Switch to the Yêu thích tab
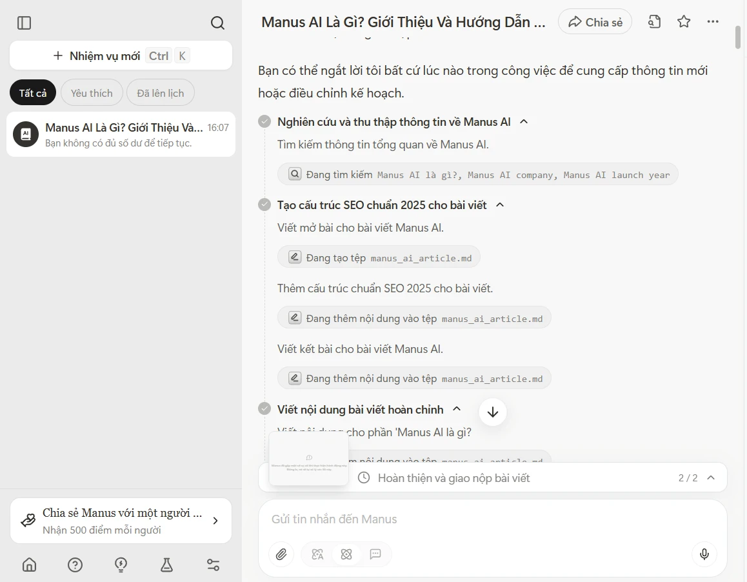Image resolution: width=747 pixels, height=582 pixels. tap(92, 93)
